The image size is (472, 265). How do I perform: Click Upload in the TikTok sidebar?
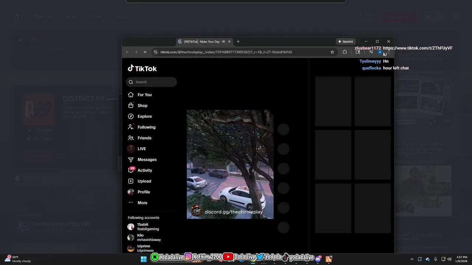tap(139, 181)
